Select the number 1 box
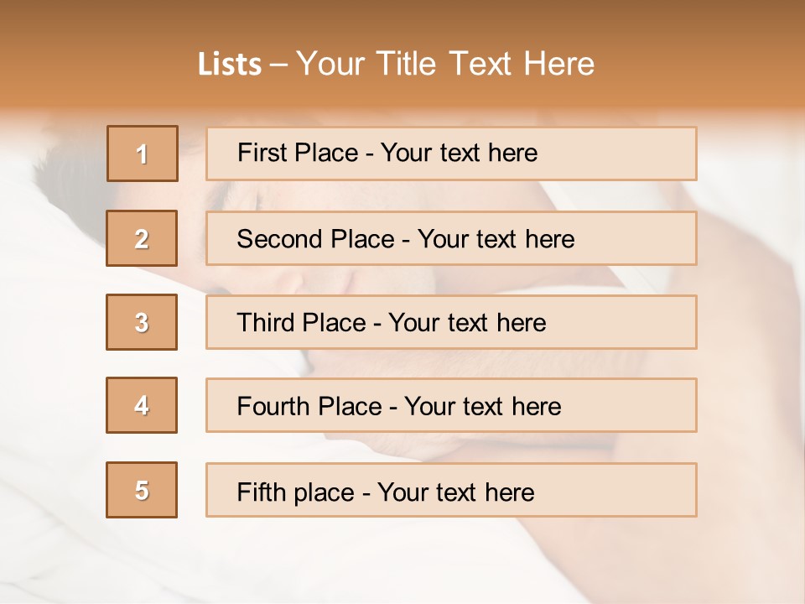 coord(143,154)
